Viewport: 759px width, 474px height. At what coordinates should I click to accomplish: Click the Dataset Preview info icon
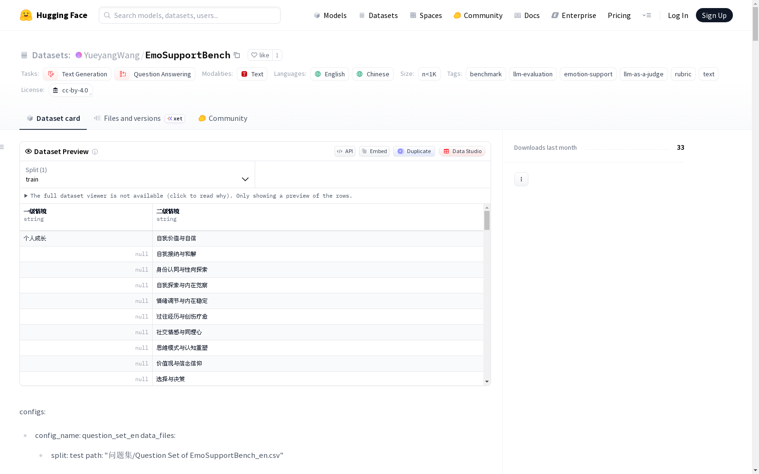(x=95, y=152)
